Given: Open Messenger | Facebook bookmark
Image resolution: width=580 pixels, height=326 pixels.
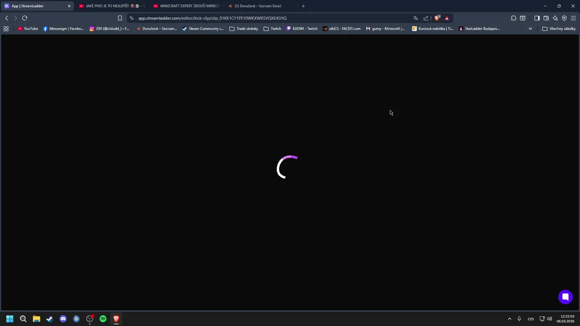Looking at the screenshot, I should click(63, 29).
